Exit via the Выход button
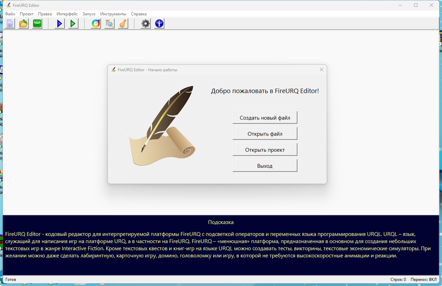442x286 pixels. click(x=264, y=165)
